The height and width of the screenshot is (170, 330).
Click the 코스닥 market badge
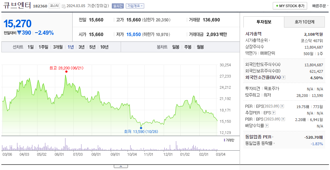pyautogui.click(x=55, y=6)
